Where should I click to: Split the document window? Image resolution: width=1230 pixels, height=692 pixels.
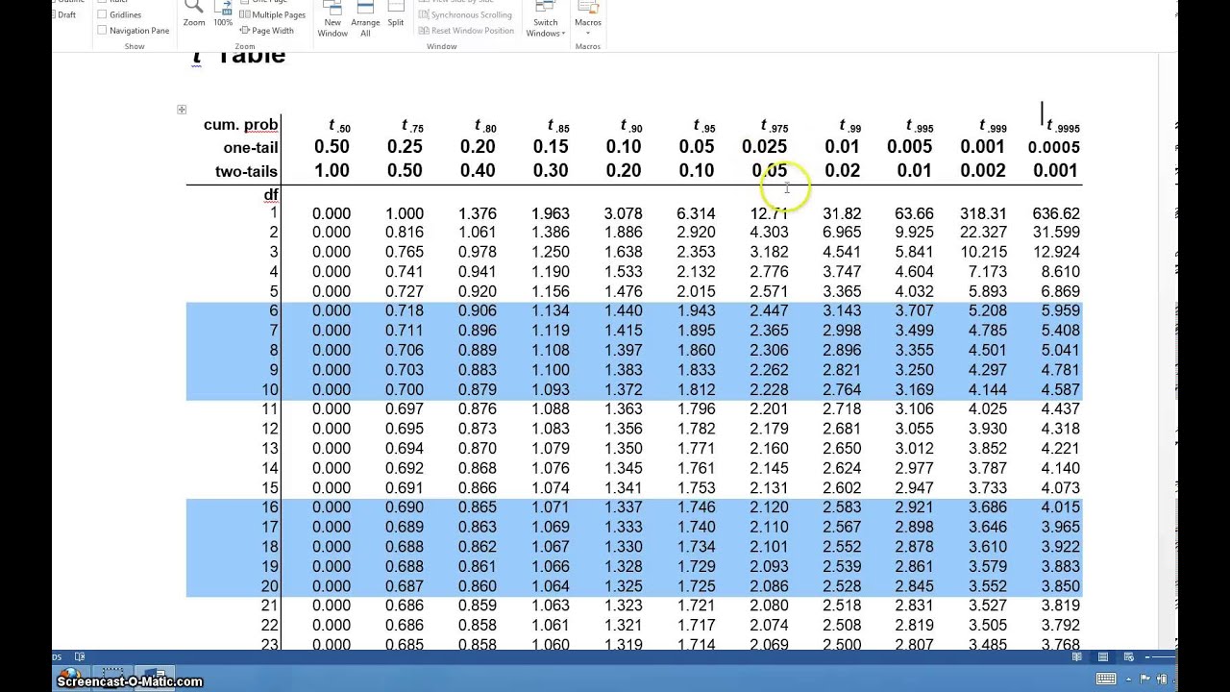(396, 13)
